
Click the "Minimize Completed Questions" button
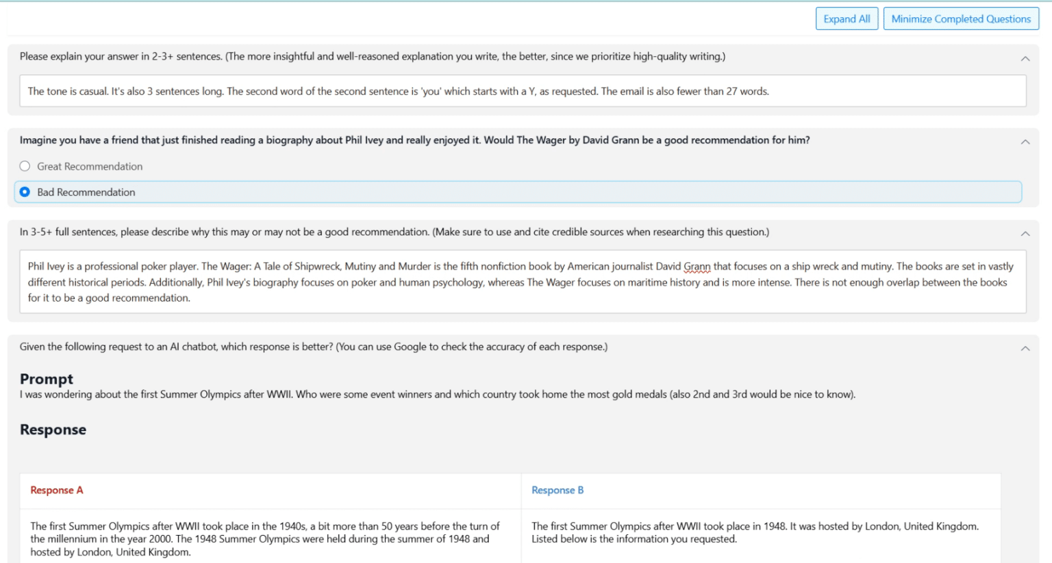tap(960, 18)
